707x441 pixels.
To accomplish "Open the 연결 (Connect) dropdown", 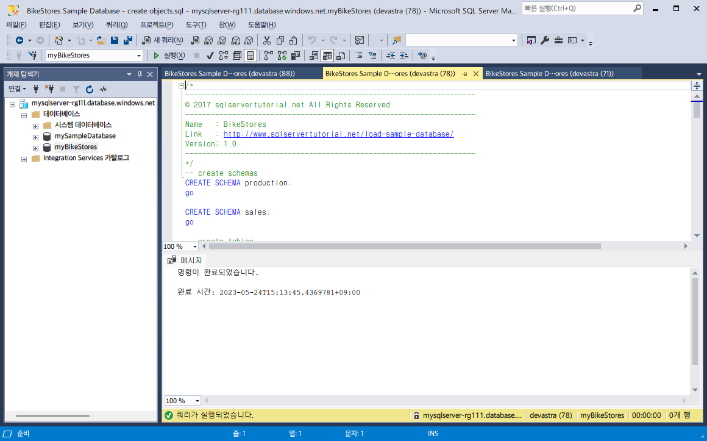I will [18, 90].
